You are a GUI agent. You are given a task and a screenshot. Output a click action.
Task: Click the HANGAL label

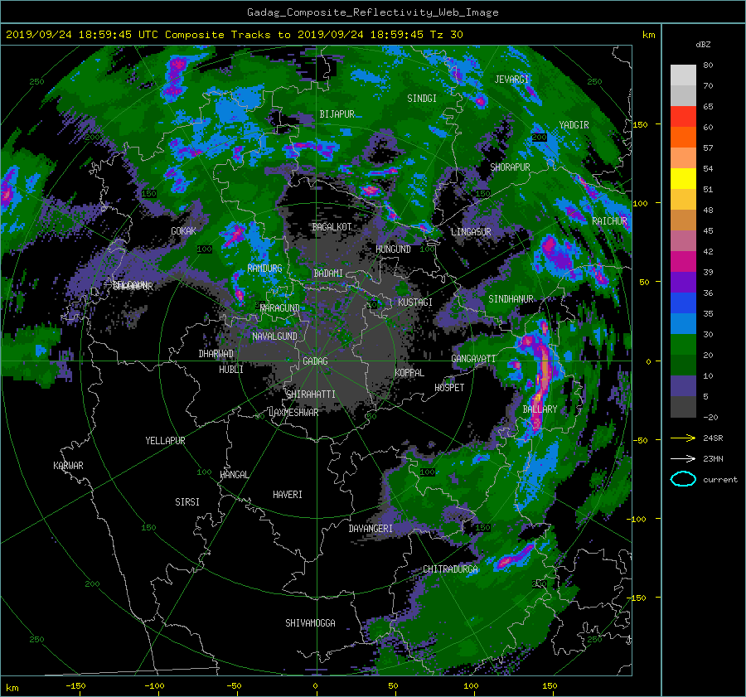pos(234,475)
